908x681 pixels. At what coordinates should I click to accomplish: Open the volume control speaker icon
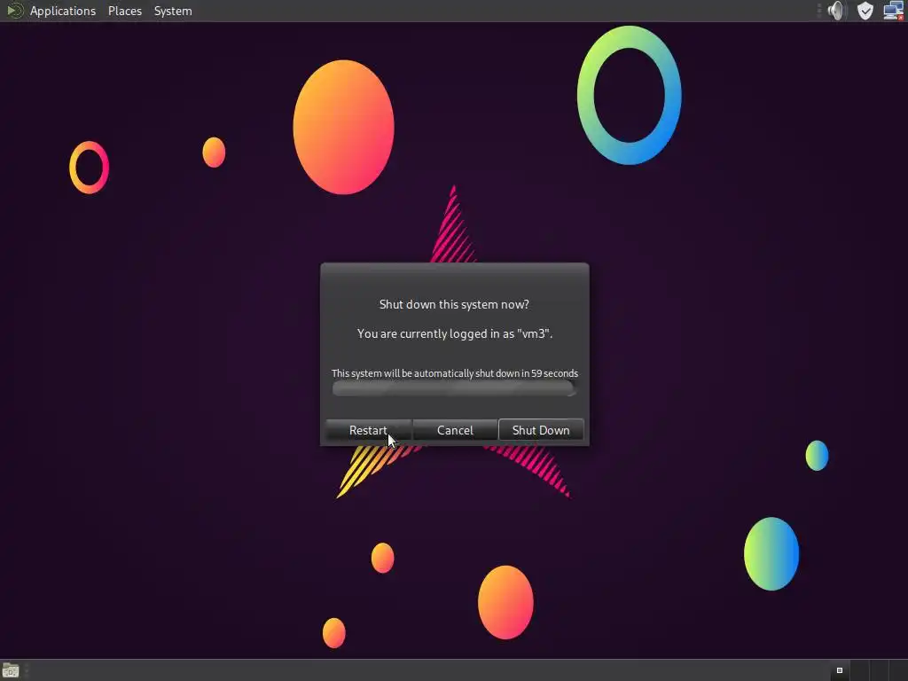tap(836, 11)
